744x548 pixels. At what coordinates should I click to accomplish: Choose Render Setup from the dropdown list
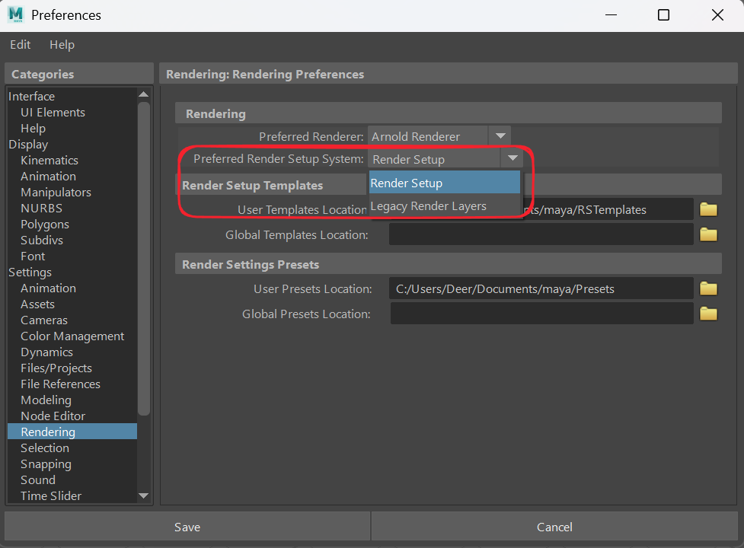point(445,183)
